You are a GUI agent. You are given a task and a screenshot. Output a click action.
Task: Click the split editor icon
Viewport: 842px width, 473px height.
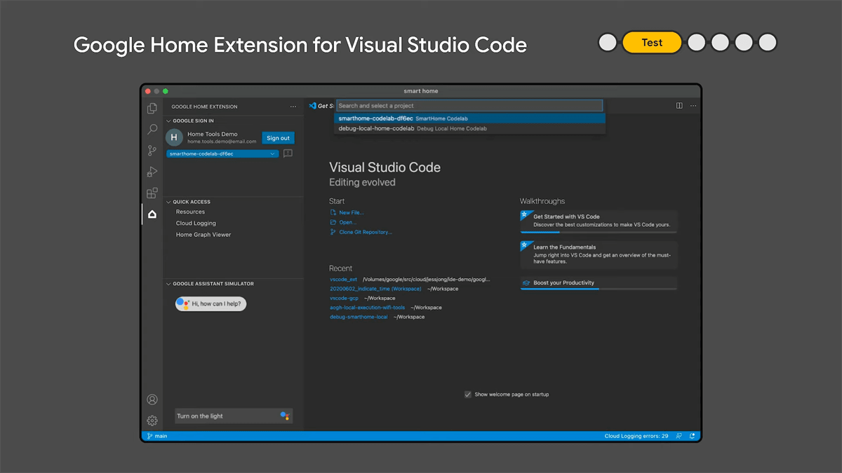[x=679, y=106]
